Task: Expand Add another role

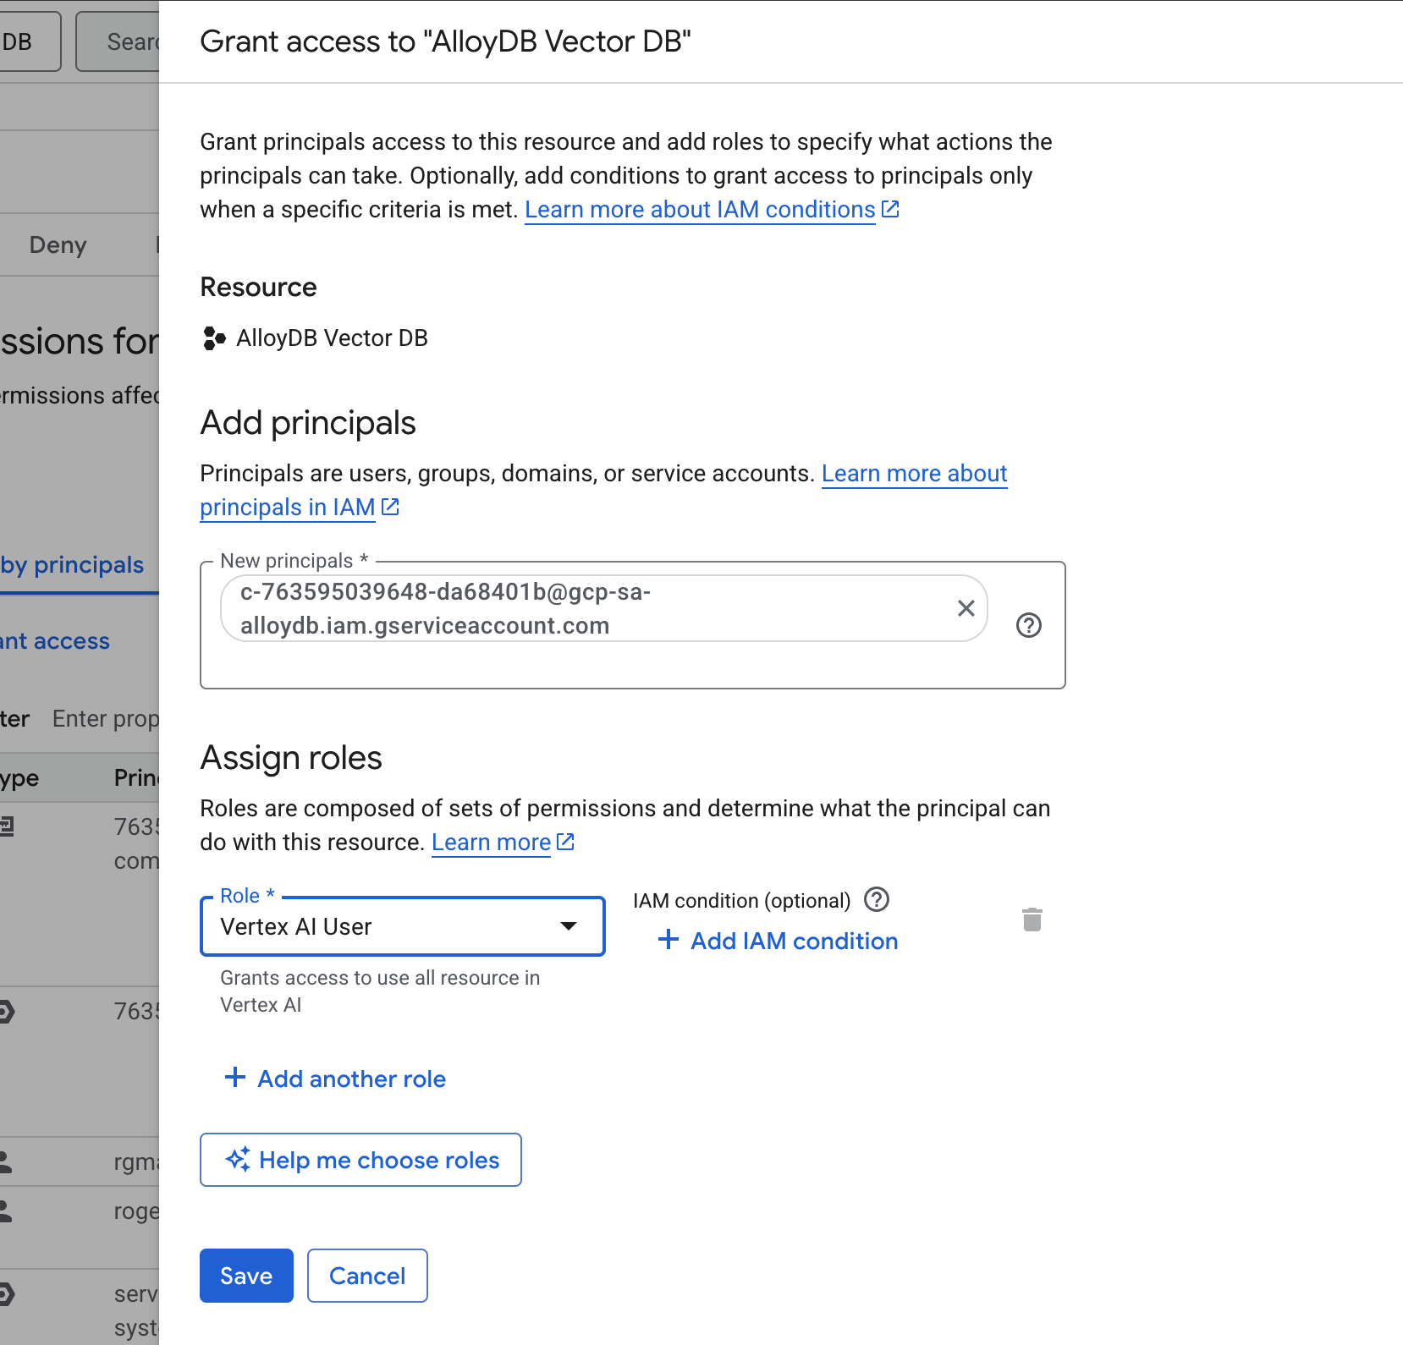Action: click(x=334, y=1079)
